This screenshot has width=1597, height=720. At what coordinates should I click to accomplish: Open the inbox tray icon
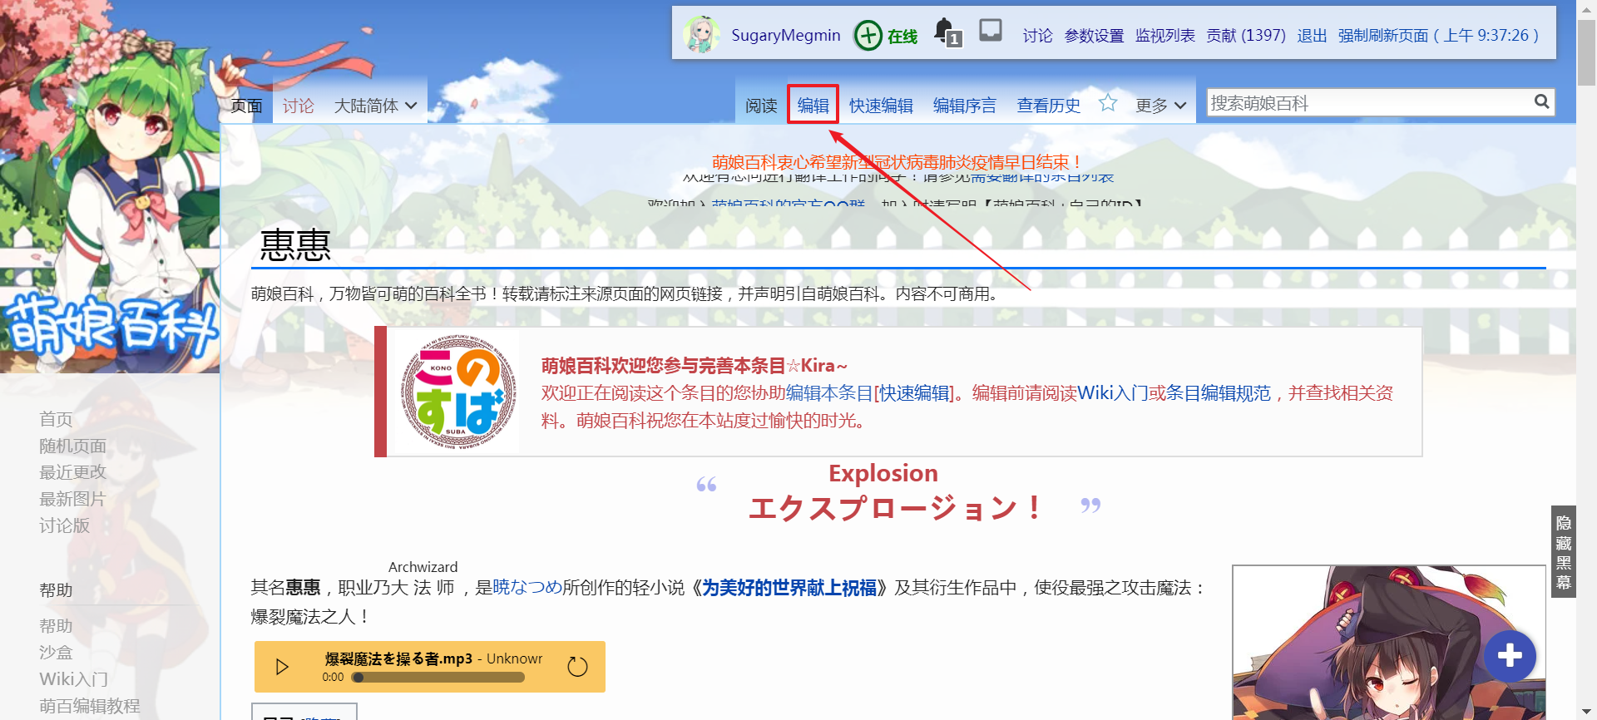tap(990, 31)
